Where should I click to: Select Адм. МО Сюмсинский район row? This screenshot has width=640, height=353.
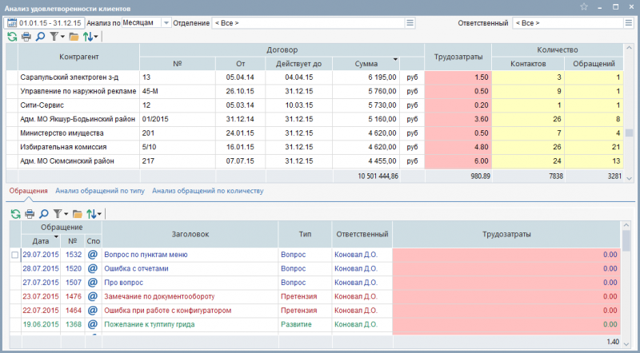coord(314,161)
